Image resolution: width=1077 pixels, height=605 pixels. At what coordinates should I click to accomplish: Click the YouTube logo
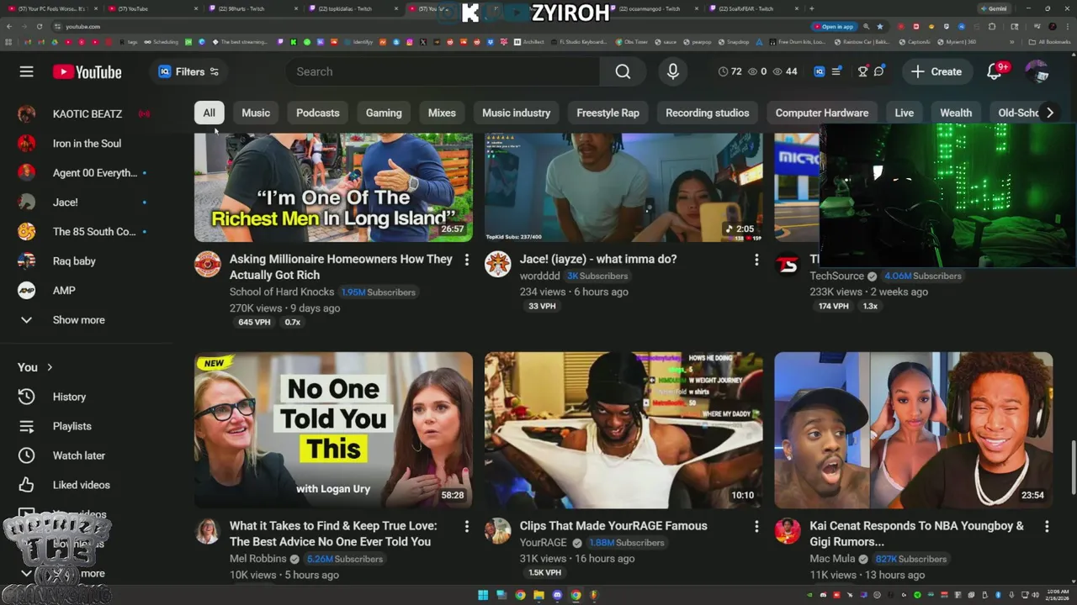pos(88,72)
